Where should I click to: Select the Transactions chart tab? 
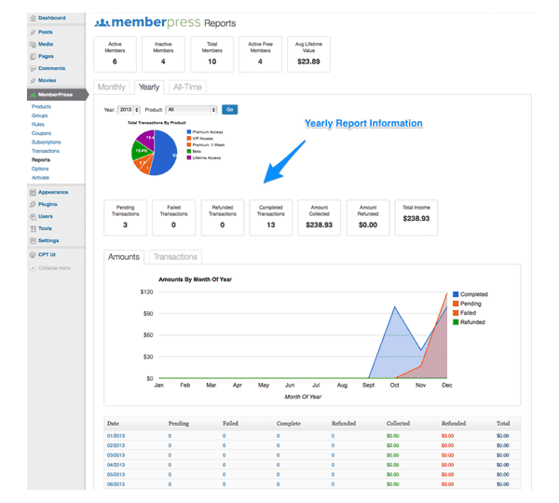pyautogui.click(x=175, y=256)
